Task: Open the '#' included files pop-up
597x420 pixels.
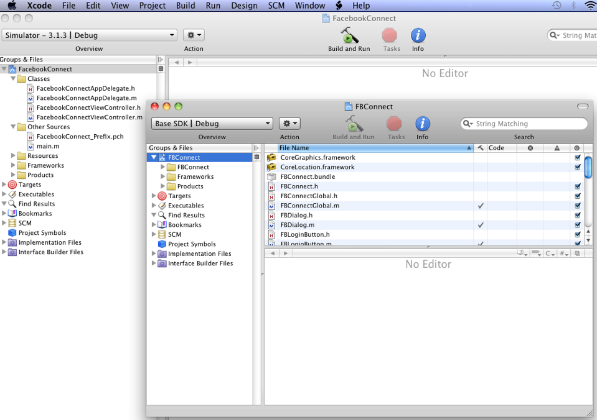Action: [x=564, y=253]
